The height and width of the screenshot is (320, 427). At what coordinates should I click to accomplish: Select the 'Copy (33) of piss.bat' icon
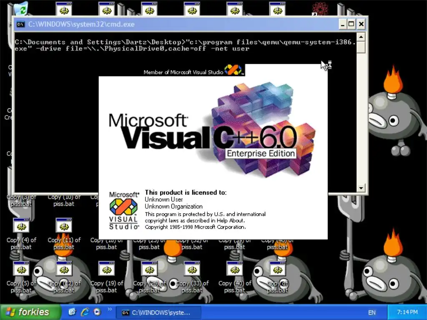pos(192,277)
